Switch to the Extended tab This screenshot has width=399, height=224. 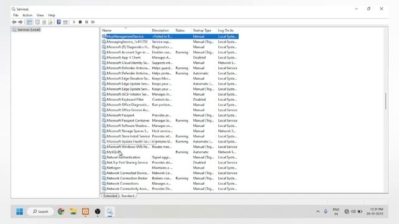click(110, 196)
